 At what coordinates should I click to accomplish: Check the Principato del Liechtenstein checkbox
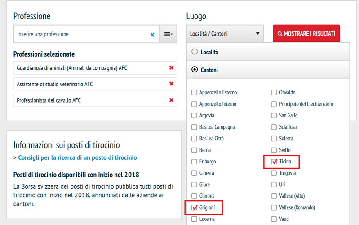click(274, 104)
